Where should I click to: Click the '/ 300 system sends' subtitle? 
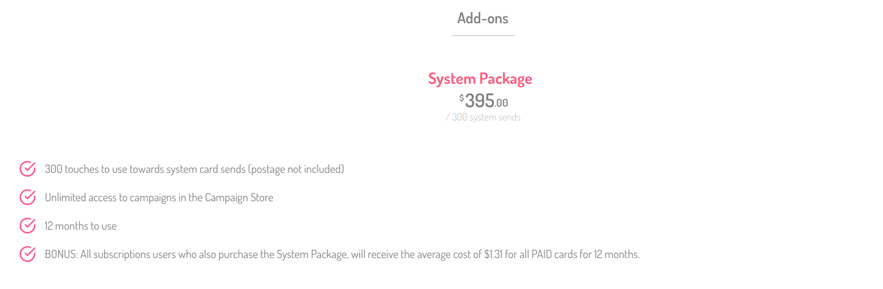click(483, 117)
